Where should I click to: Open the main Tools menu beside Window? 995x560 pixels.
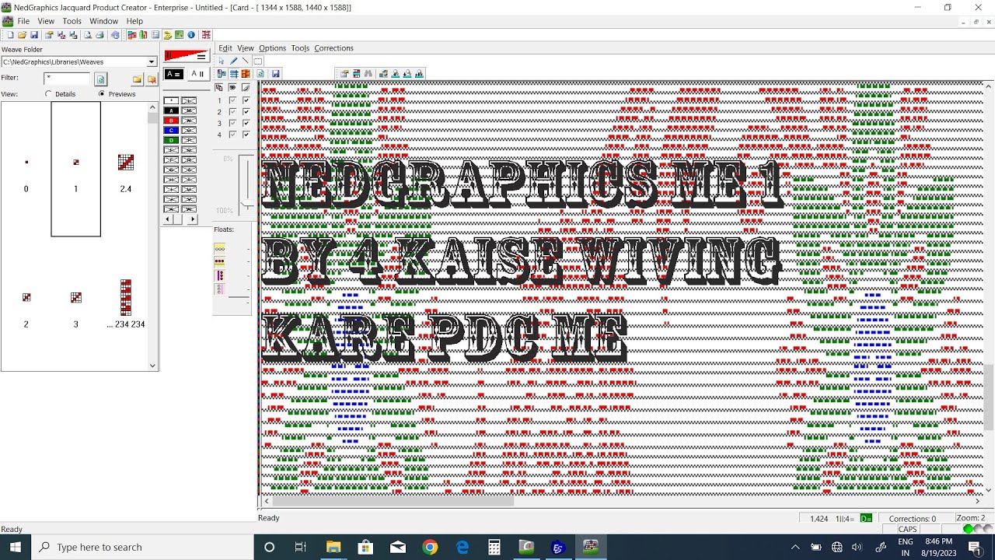72,21
